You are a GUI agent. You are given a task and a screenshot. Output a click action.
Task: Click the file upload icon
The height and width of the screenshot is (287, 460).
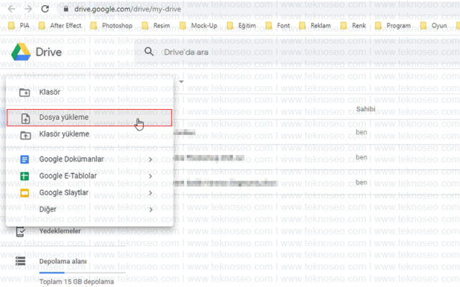[26, 118]
